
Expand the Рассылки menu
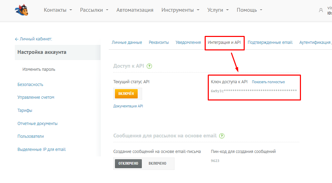point(94,10)
